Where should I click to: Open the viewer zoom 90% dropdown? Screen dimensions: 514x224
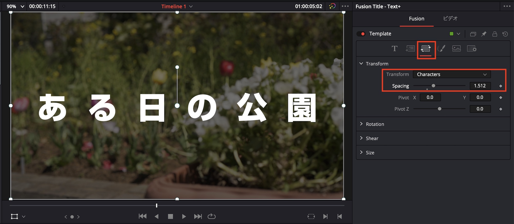pos(15,6)
